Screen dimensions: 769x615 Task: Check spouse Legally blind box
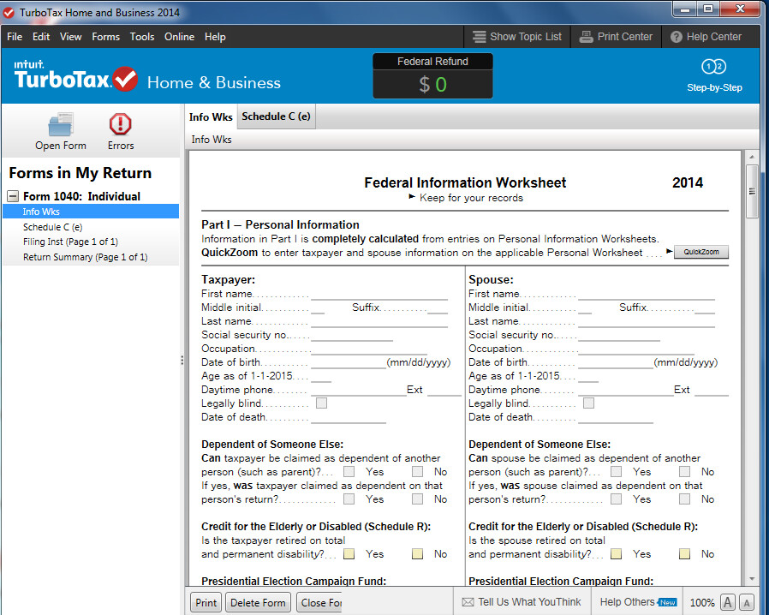[x=588, y=403]
